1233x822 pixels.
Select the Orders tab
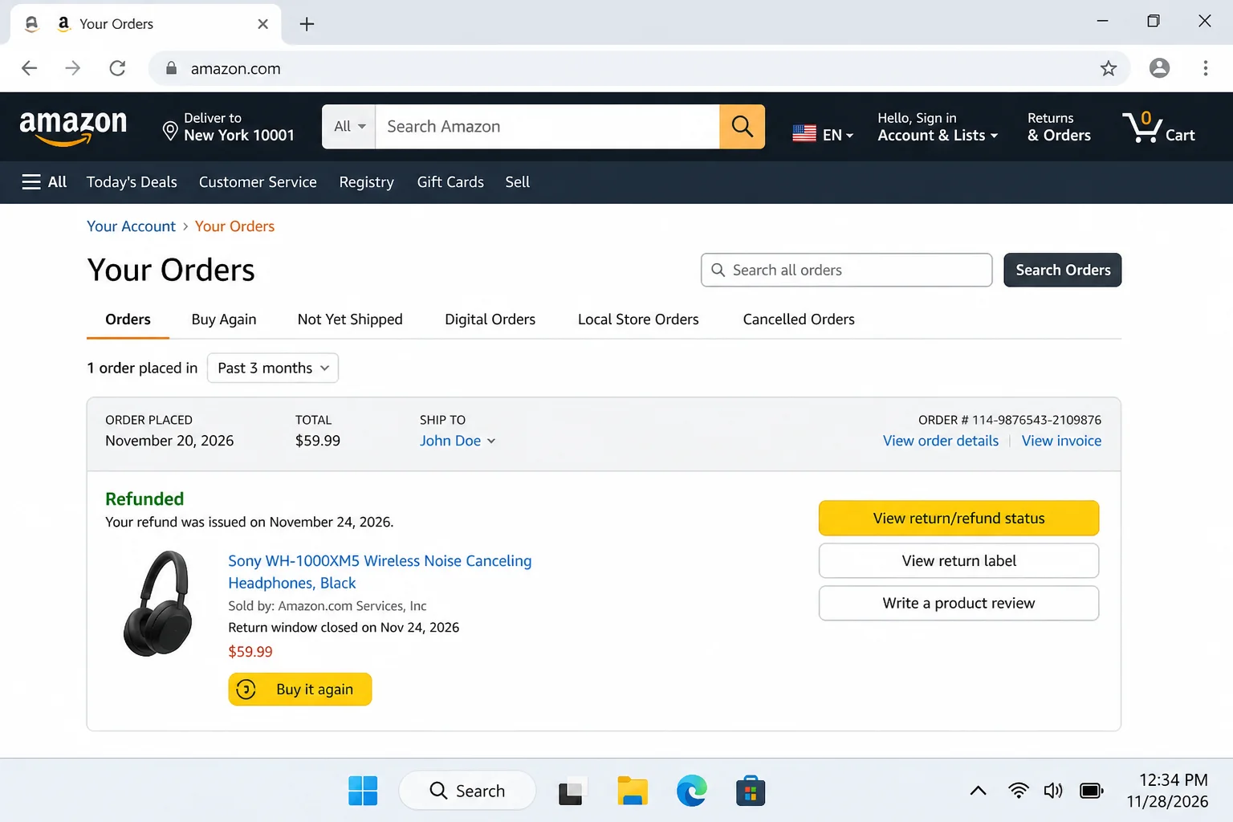click(x=128, y=319)
